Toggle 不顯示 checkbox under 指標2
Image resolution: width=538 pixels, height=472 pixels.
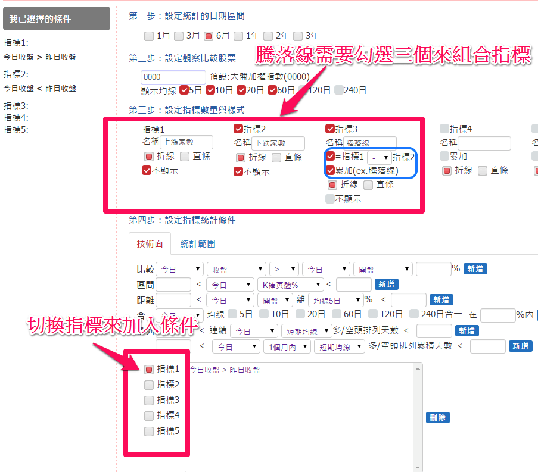(x=238, y=171)
